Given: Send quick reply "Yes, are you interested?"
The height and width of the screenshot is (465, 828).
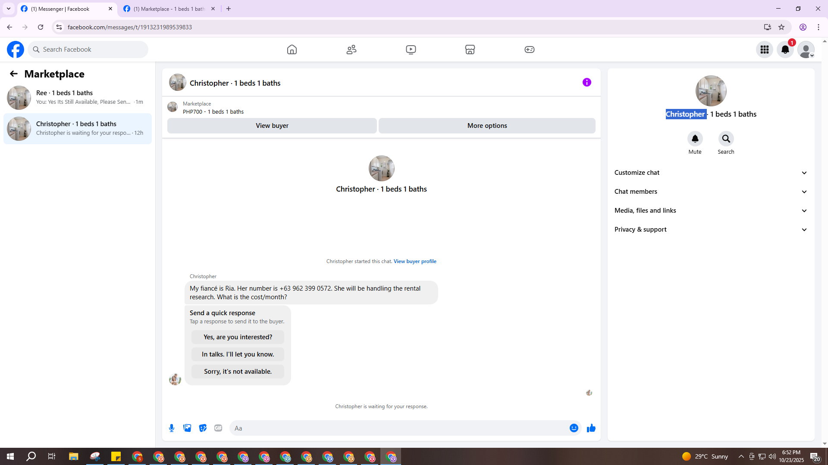Looking at the screenshot, I should click(x=238, y=337).
